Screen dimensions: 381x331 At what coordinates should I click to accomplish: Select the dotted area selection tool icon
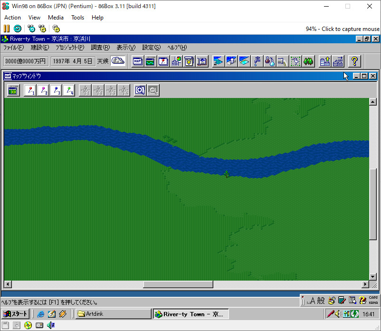(295, 61)
